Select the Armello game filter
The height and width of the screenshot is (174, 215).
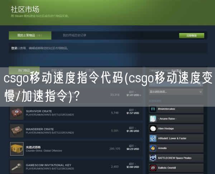click(x=176, y=148)
